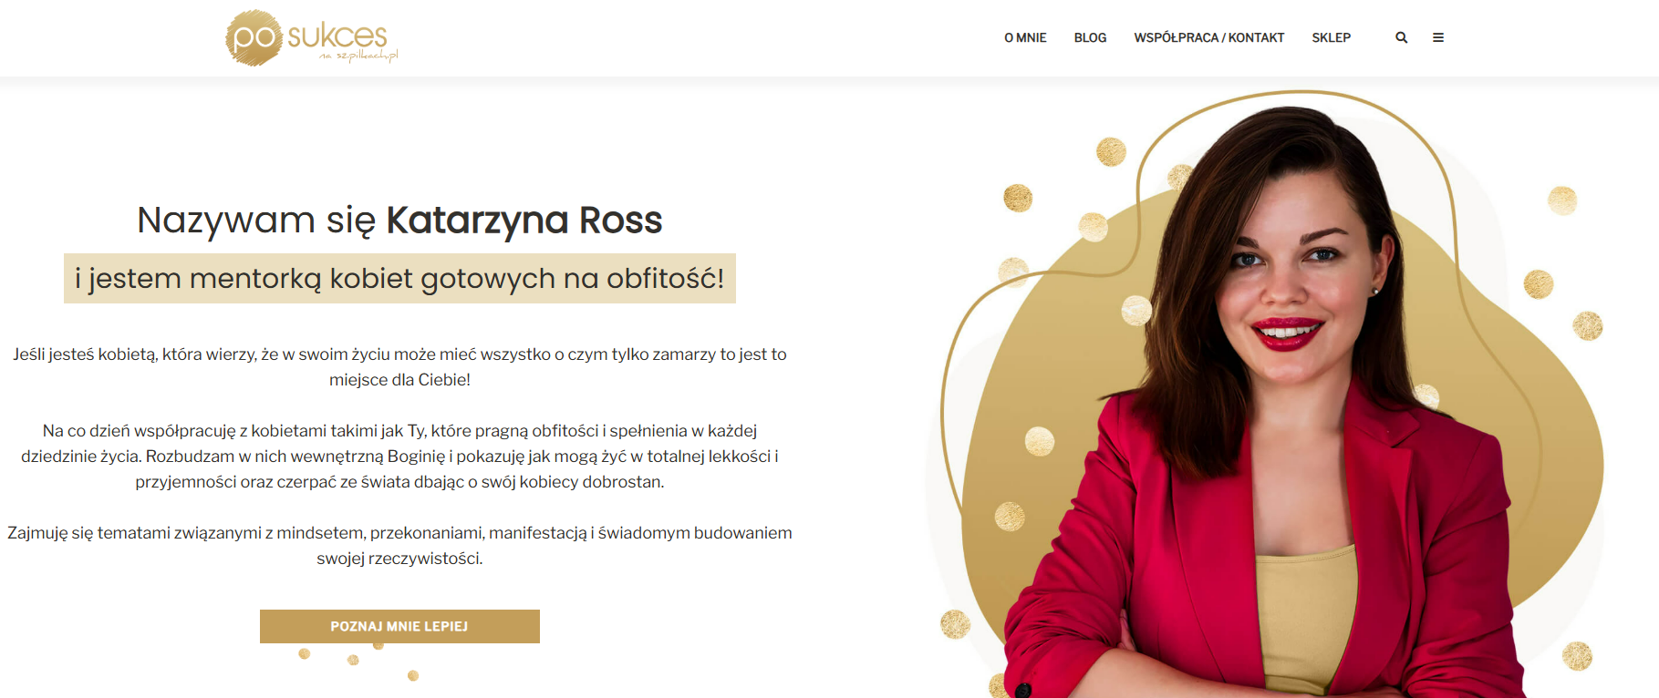1659x698 pixels.
Task: Open WSPÓŁPRACA / KONTAKT menu item
Action: point(1208,37)
